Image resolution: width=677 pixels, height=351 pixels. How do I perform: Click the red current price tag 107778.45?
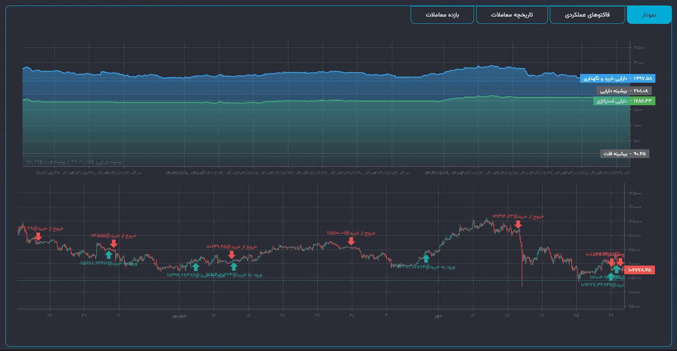click(639, 270)
